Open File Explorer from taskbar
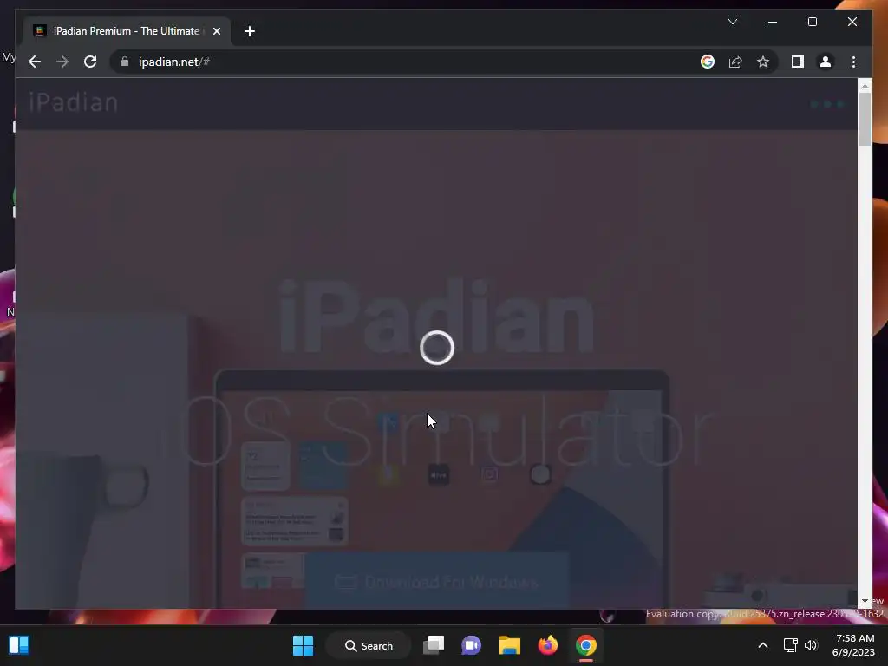 click(x=509, y=645)
